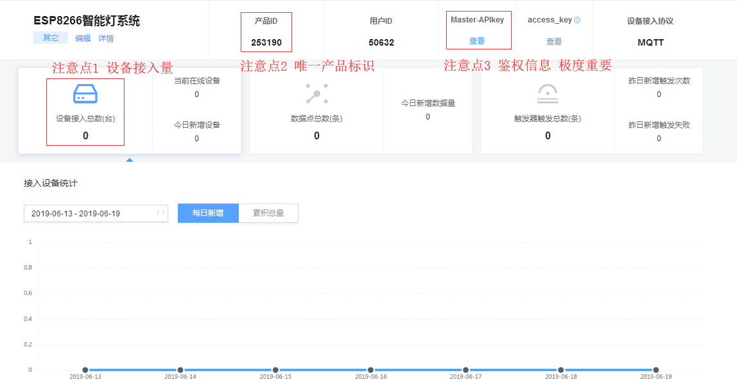Switch to the 每日新增 daily new tab
This screenshot has width=737, height=391.
tap(208, 213)
